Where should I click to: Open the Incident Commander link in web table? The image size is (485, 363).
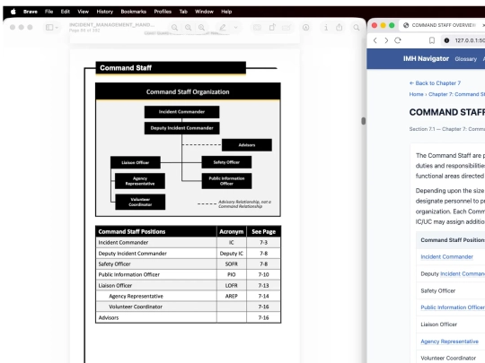point(446,256)
